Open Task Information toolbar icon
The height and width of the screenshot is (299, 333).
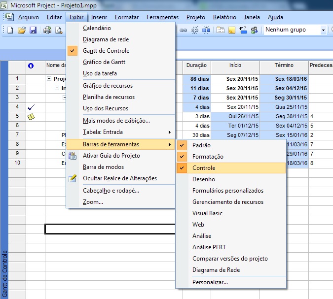coord(220,30)
